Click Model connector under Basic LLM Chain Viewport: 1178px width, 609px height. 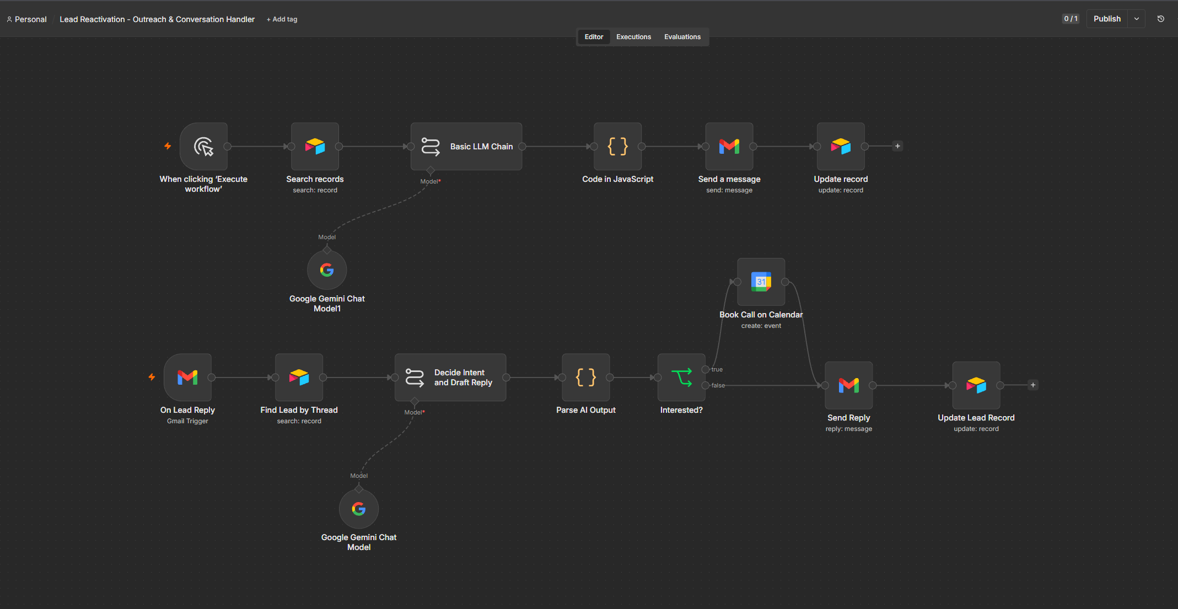(431, 170)
